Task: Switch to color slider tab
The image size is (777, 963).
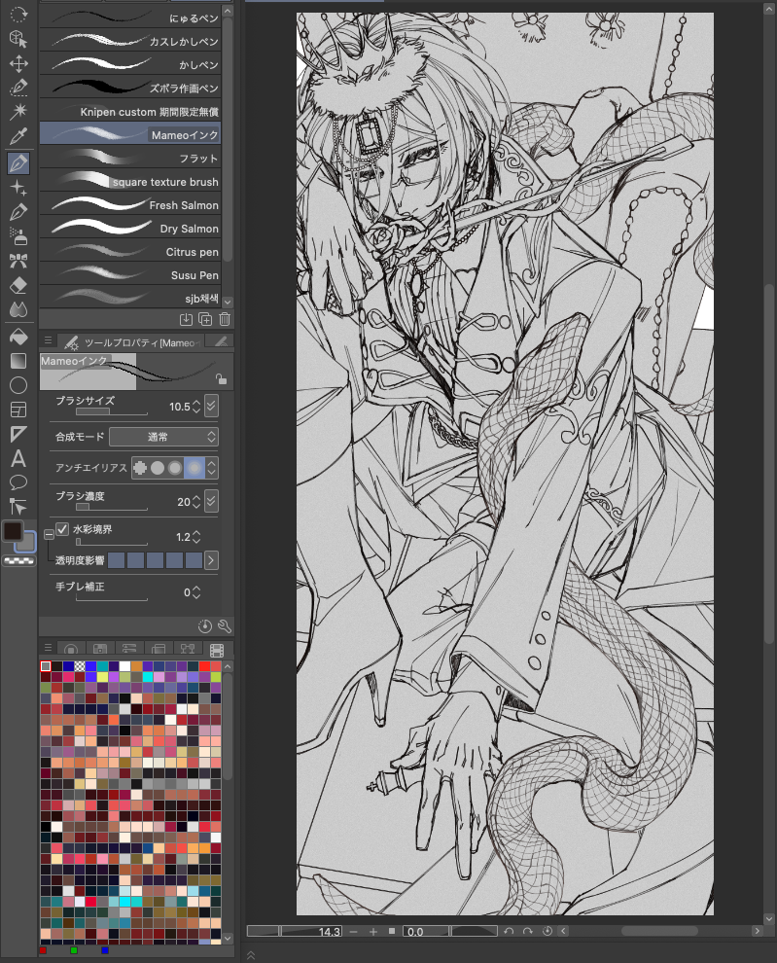Action: pos(129,649)
